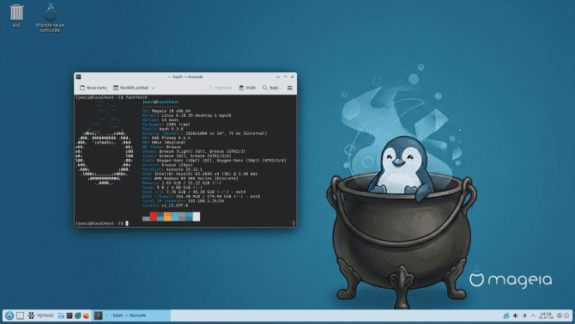Open the Konsole hamburger menu
The width and height of the screenshot is (575, 324).
coord(290,88)
